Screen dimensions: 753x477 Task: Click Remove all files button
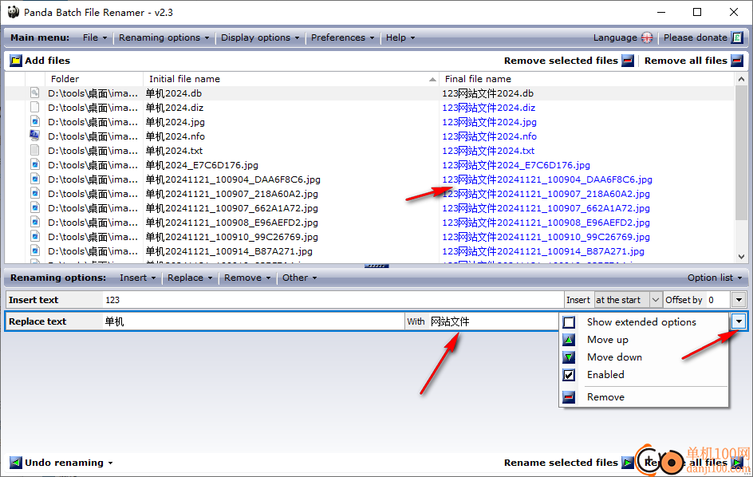[693, 61]
